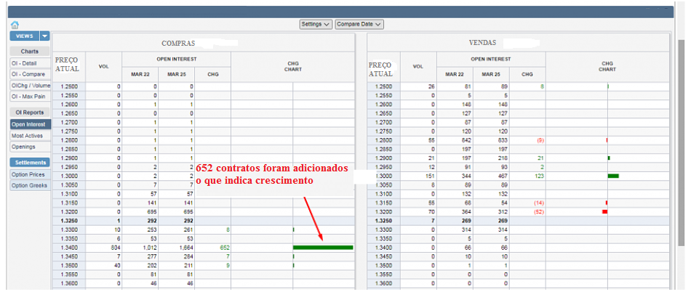Open the Openings report
The image size is (691, 297).
coord(23,147)
